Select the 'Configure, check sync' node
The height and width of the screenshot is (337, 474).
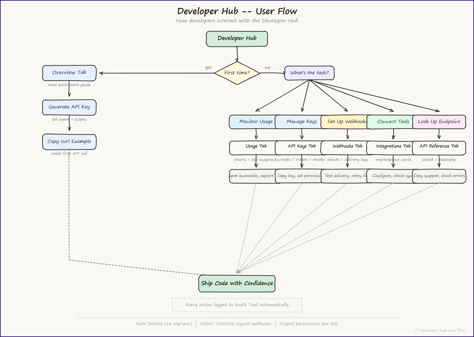pos(390,176)
